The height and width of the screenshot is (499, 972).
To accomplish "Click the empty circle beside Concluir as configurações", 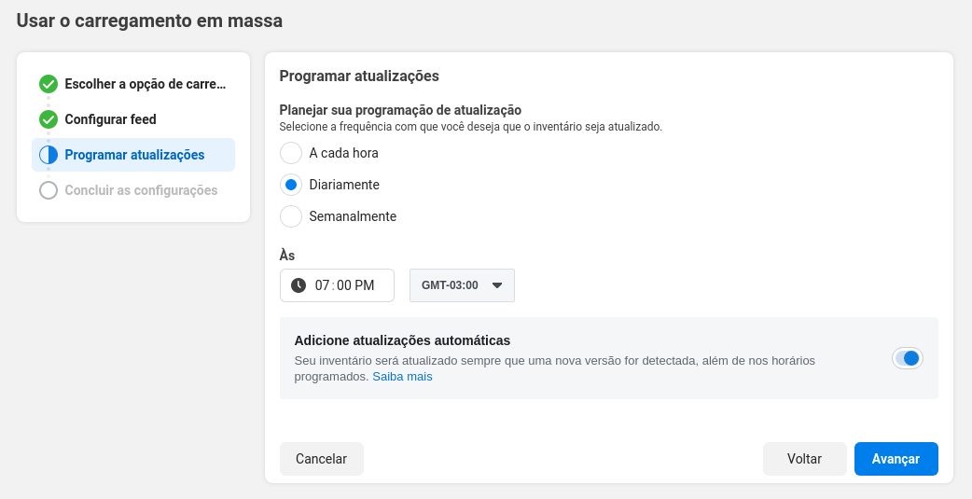I will click(49, 190).
